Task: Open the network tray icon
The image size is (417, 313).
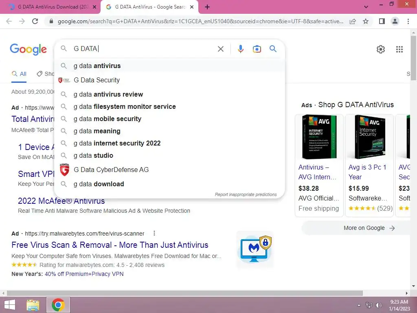Action: coord(369,305)
